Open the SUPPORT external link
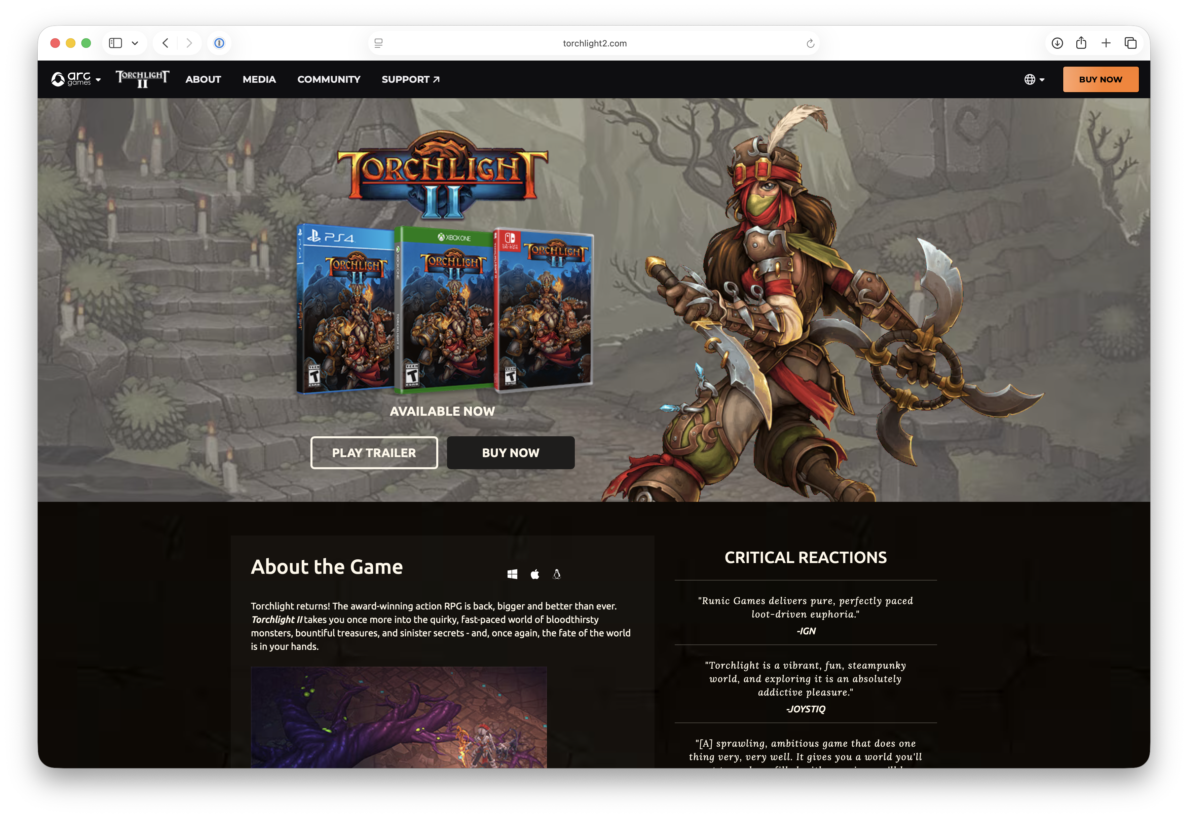The image size is (1188, 818). [410, 79]
